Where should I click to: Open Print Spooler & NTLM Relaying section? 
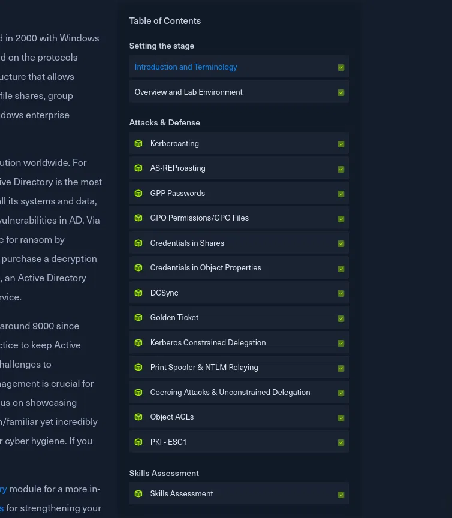(x=204, y=368)
